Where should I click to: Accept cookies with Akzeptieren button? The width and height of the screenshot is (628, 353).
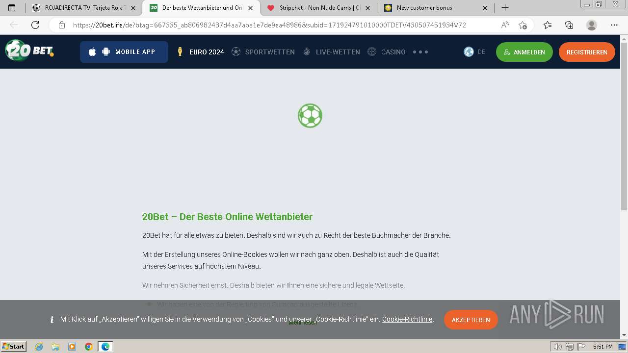pos(471,320)
